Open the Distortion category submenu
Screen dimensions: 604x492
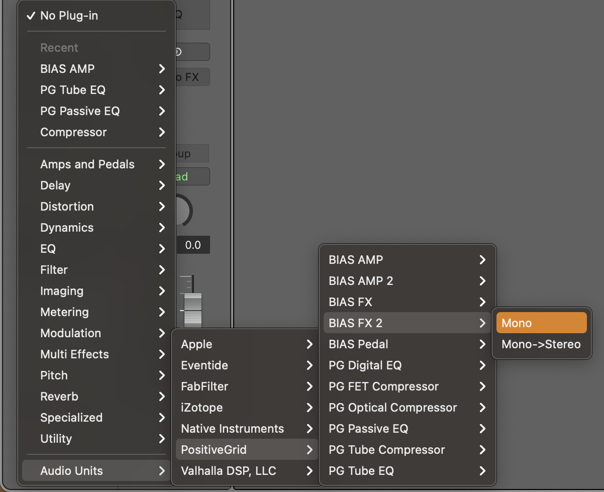pos(96,207)
